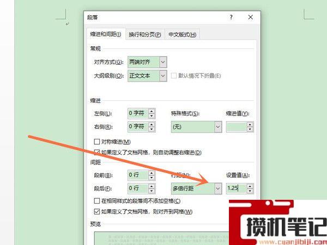Click the help question mark icon
The image size is (327, 245).
(x=231, y=17)
